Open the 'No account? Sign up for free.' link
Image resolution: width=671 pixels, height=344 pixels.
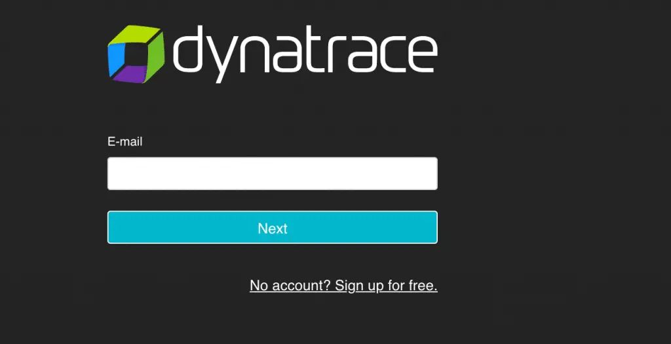(343, 286)
